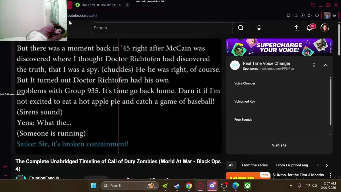Click the ad panel scroll-down arrow
The height and width of the screenshot is (192, 341).
331,134
